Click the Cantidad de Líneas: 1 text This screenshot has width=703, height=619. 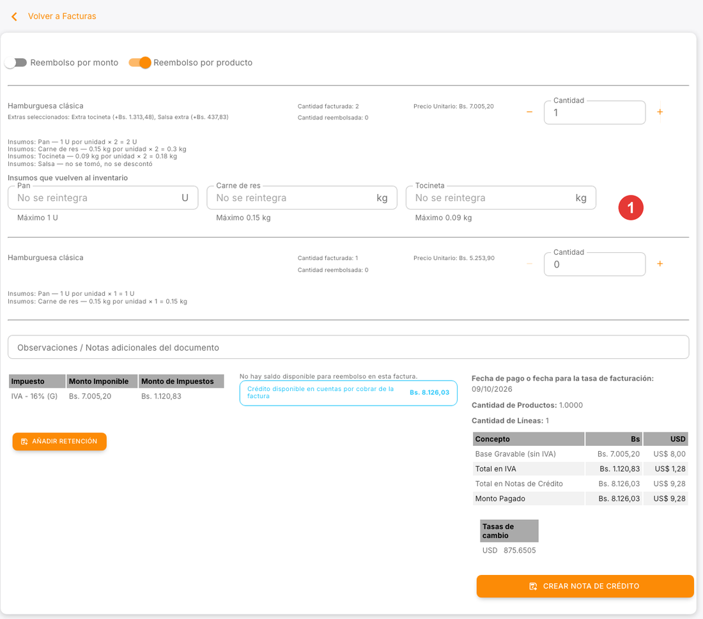510,420
